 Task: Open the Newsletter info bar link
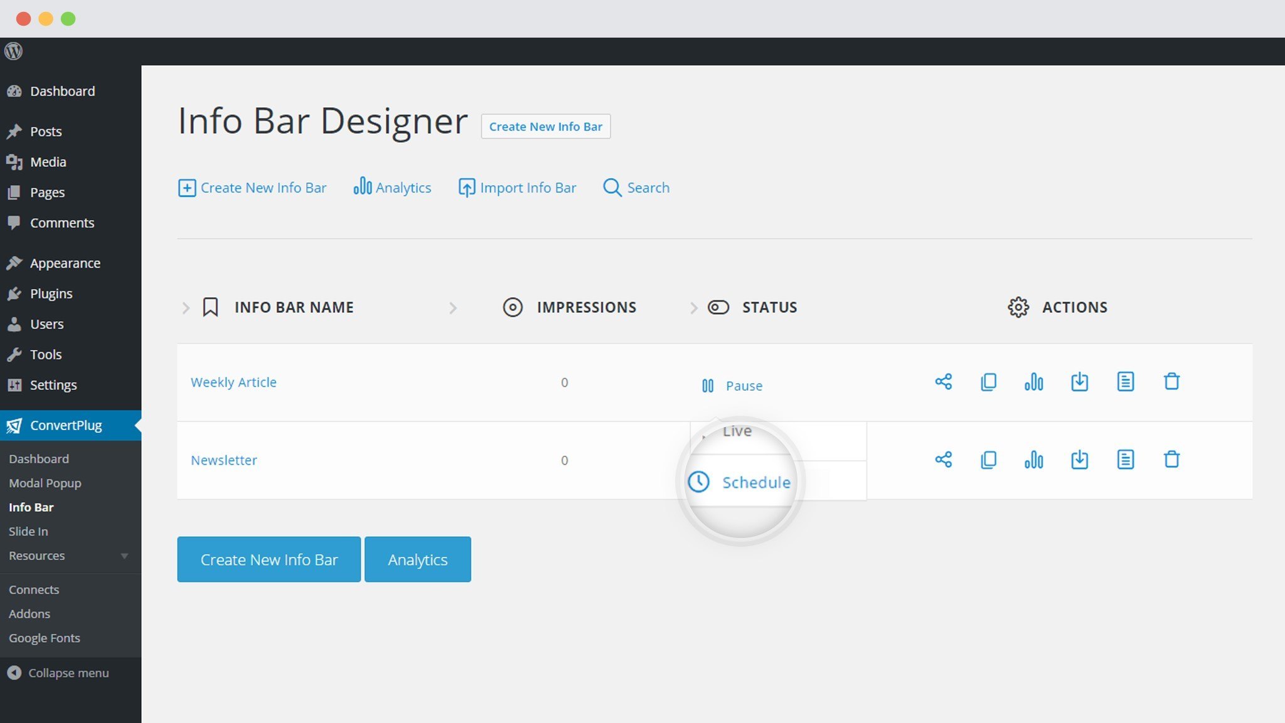[x=224, y=460]
